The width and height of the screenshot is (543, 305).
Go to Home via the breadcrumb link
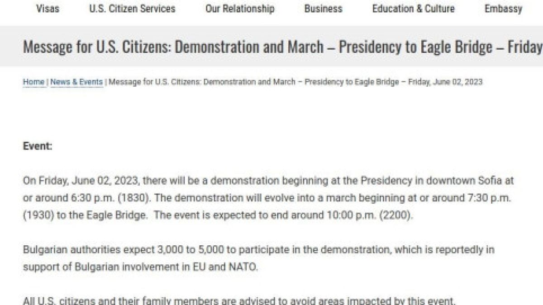[33, 82]
